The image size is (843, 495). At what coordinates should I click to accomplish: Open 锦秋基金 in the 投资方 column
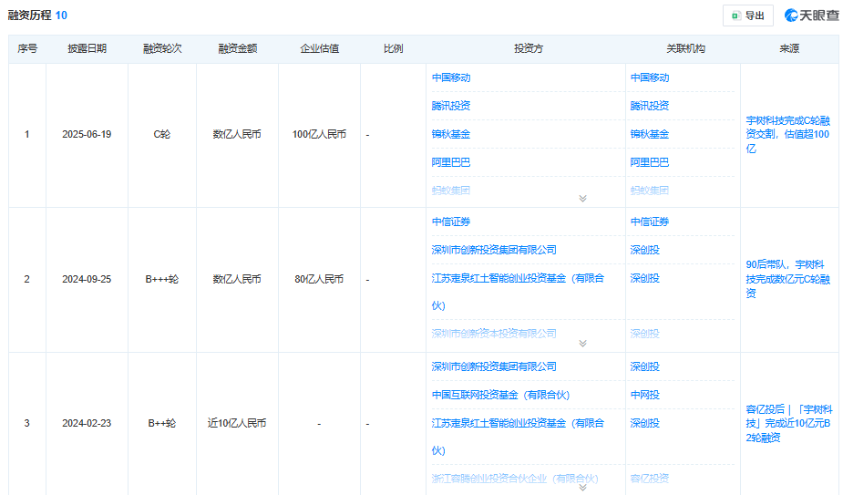[451, 134]
